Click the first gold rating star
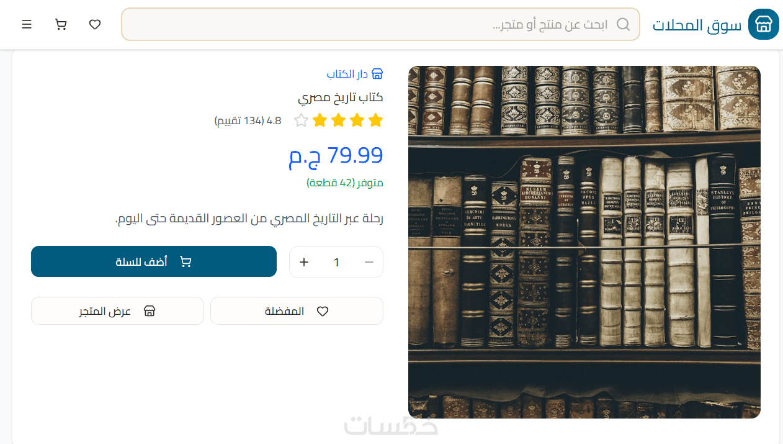This screenshot has height=444, width=783. pos(375,120)
